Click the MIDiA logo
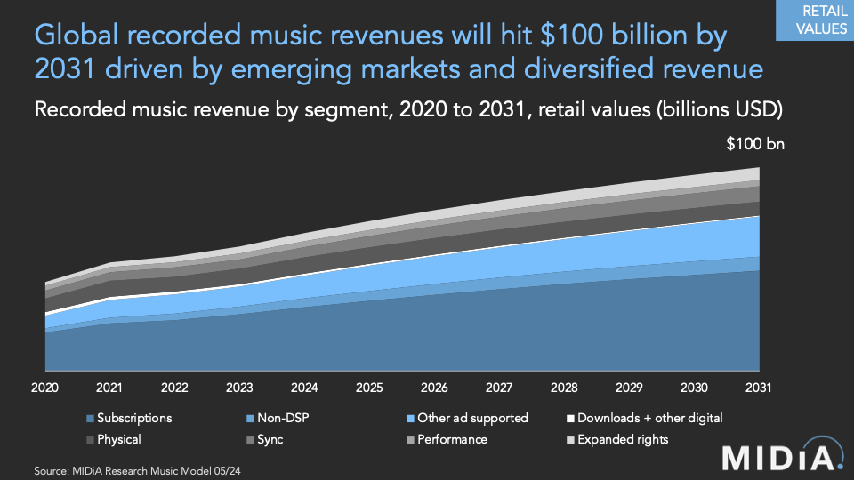This screenshot has height=480, width=854. pyautogui.click(x=782, y=457)
